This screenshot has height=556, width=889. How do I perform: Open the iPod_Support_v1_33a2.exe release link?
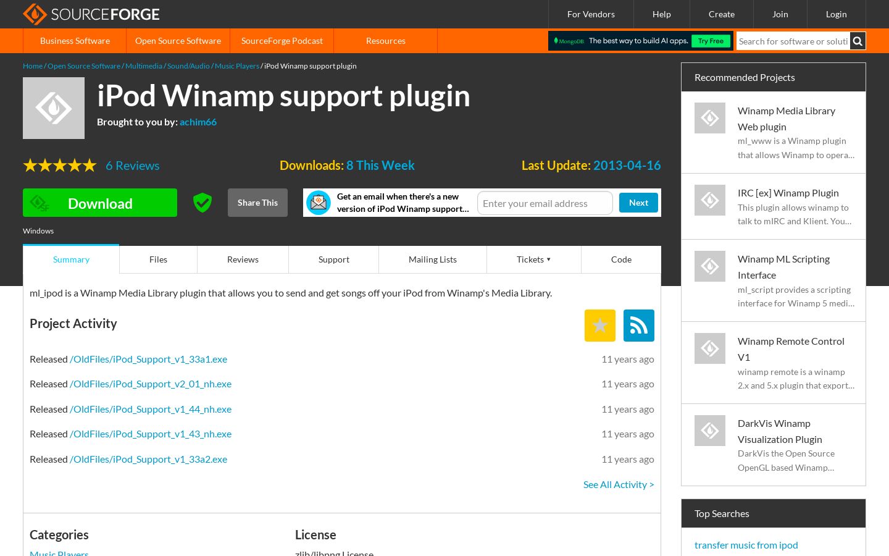click(148, 459)
